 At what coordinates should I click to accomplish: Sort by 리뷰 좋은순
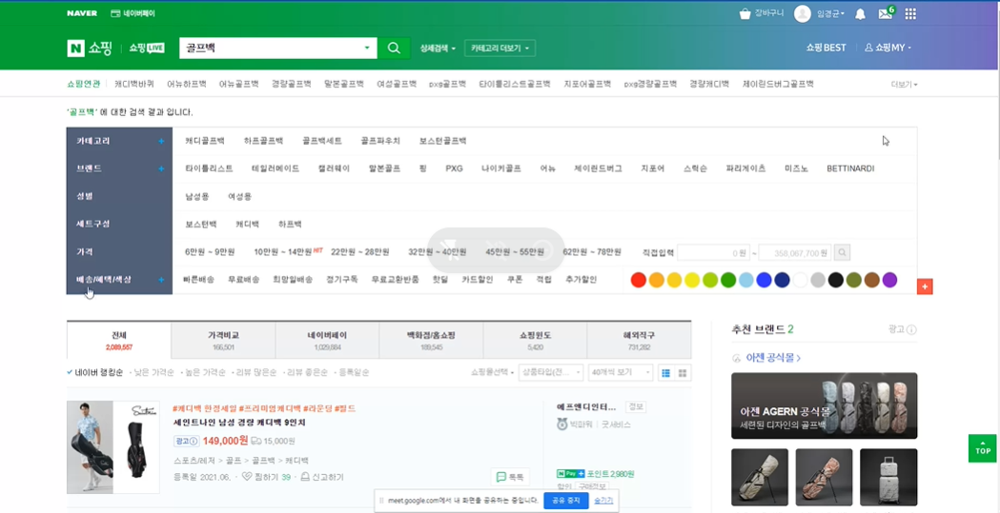pos(305,373)
